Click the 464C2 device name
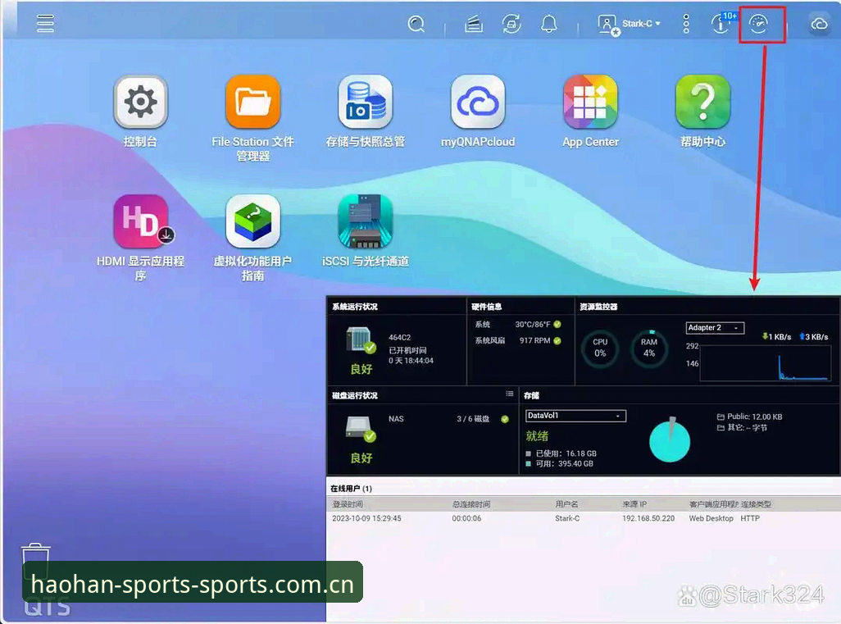 tap(399, 338)
